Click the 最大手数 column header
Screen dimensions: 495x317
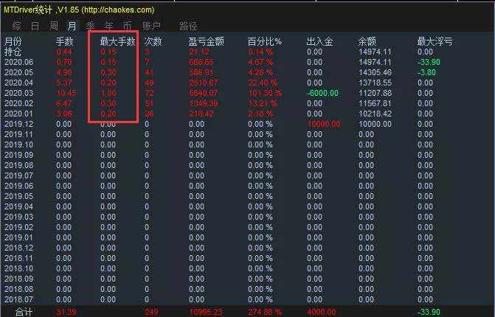(117, 41)
